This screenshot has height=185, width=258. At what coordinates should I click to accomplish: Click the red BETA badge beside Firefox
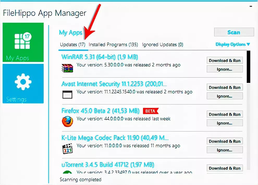coord(151,111)
